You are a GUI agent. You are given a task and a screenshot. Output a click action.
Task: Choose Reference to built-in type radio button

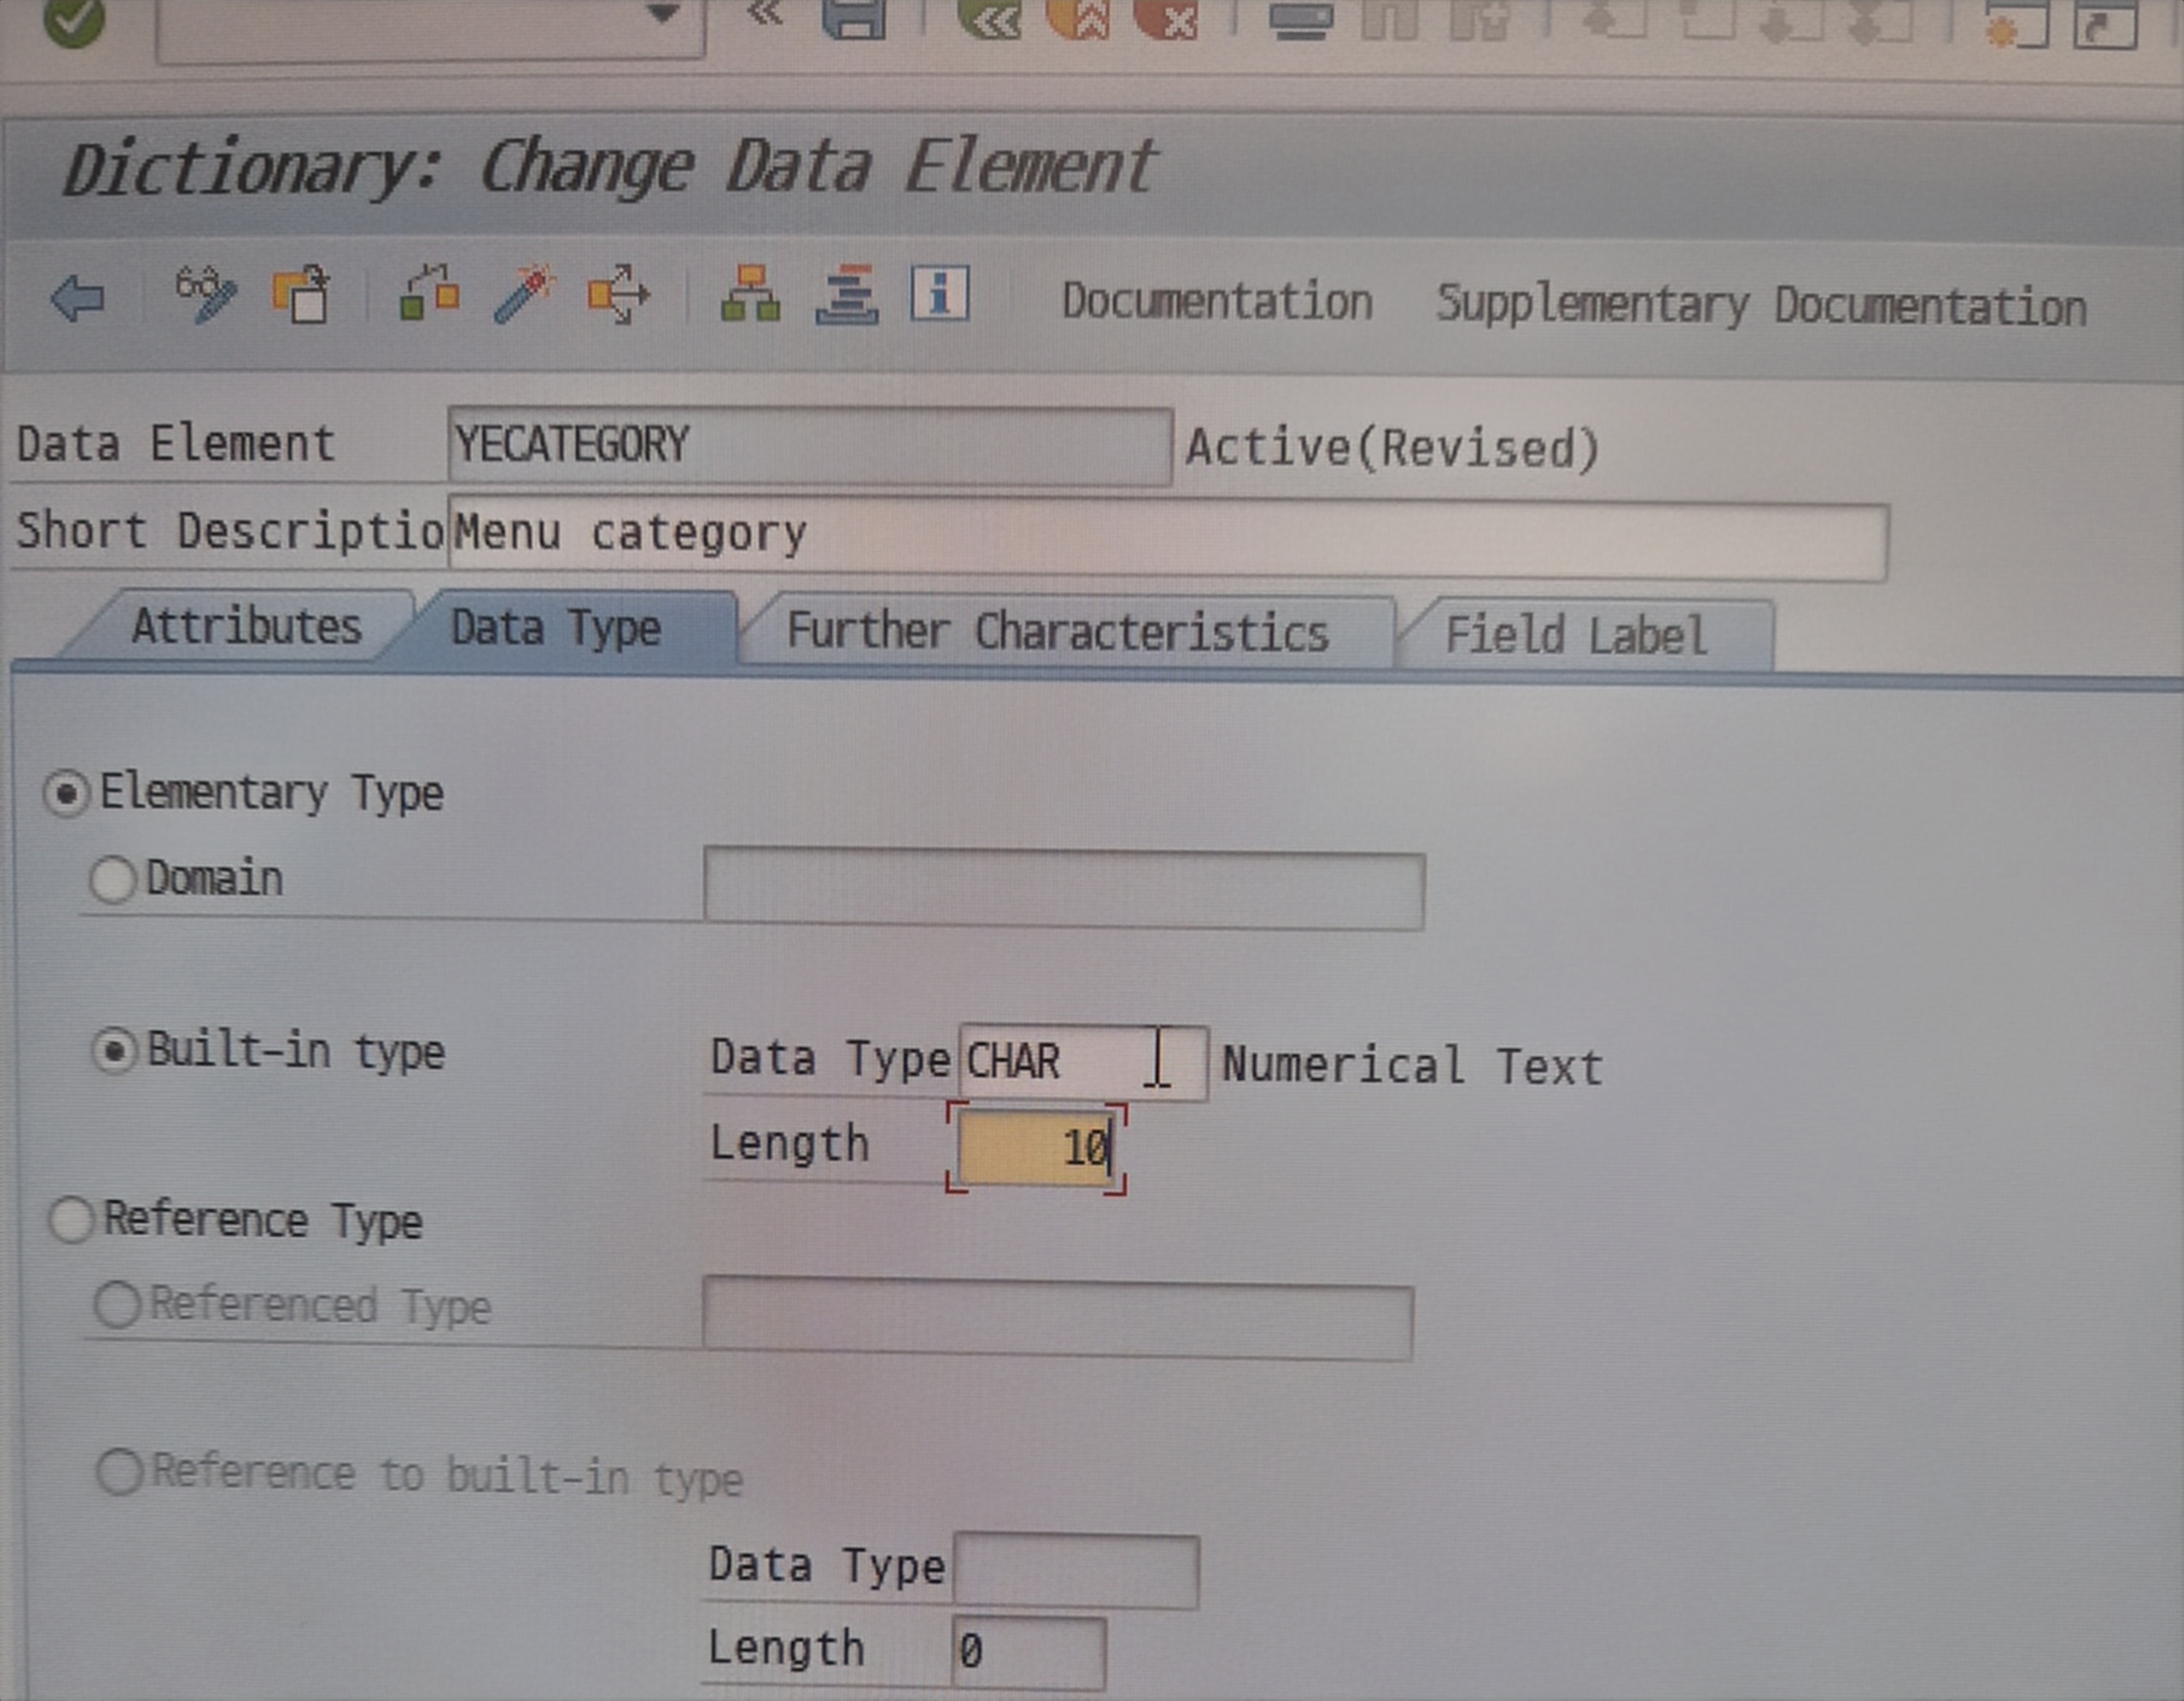coord(120,1472)
